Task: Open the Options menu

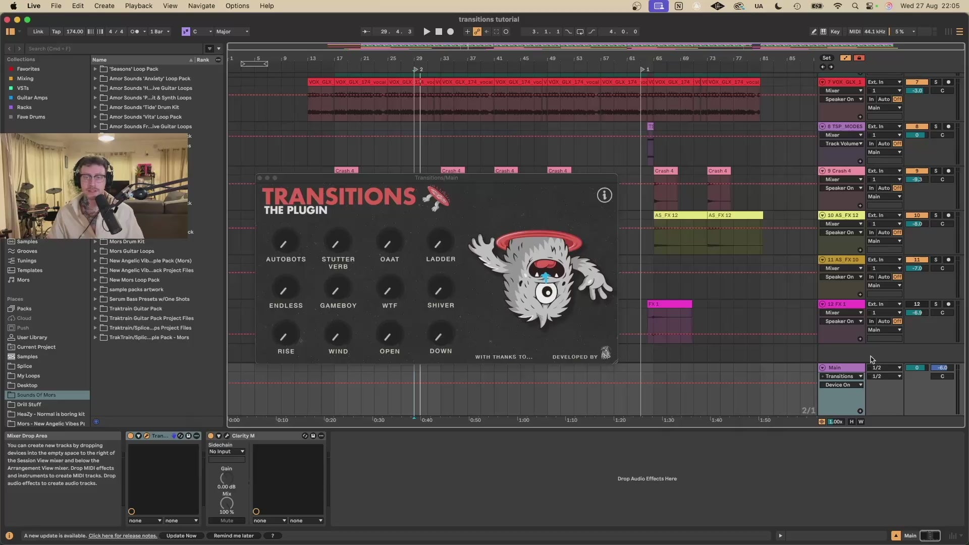Action: pos(237,6)
